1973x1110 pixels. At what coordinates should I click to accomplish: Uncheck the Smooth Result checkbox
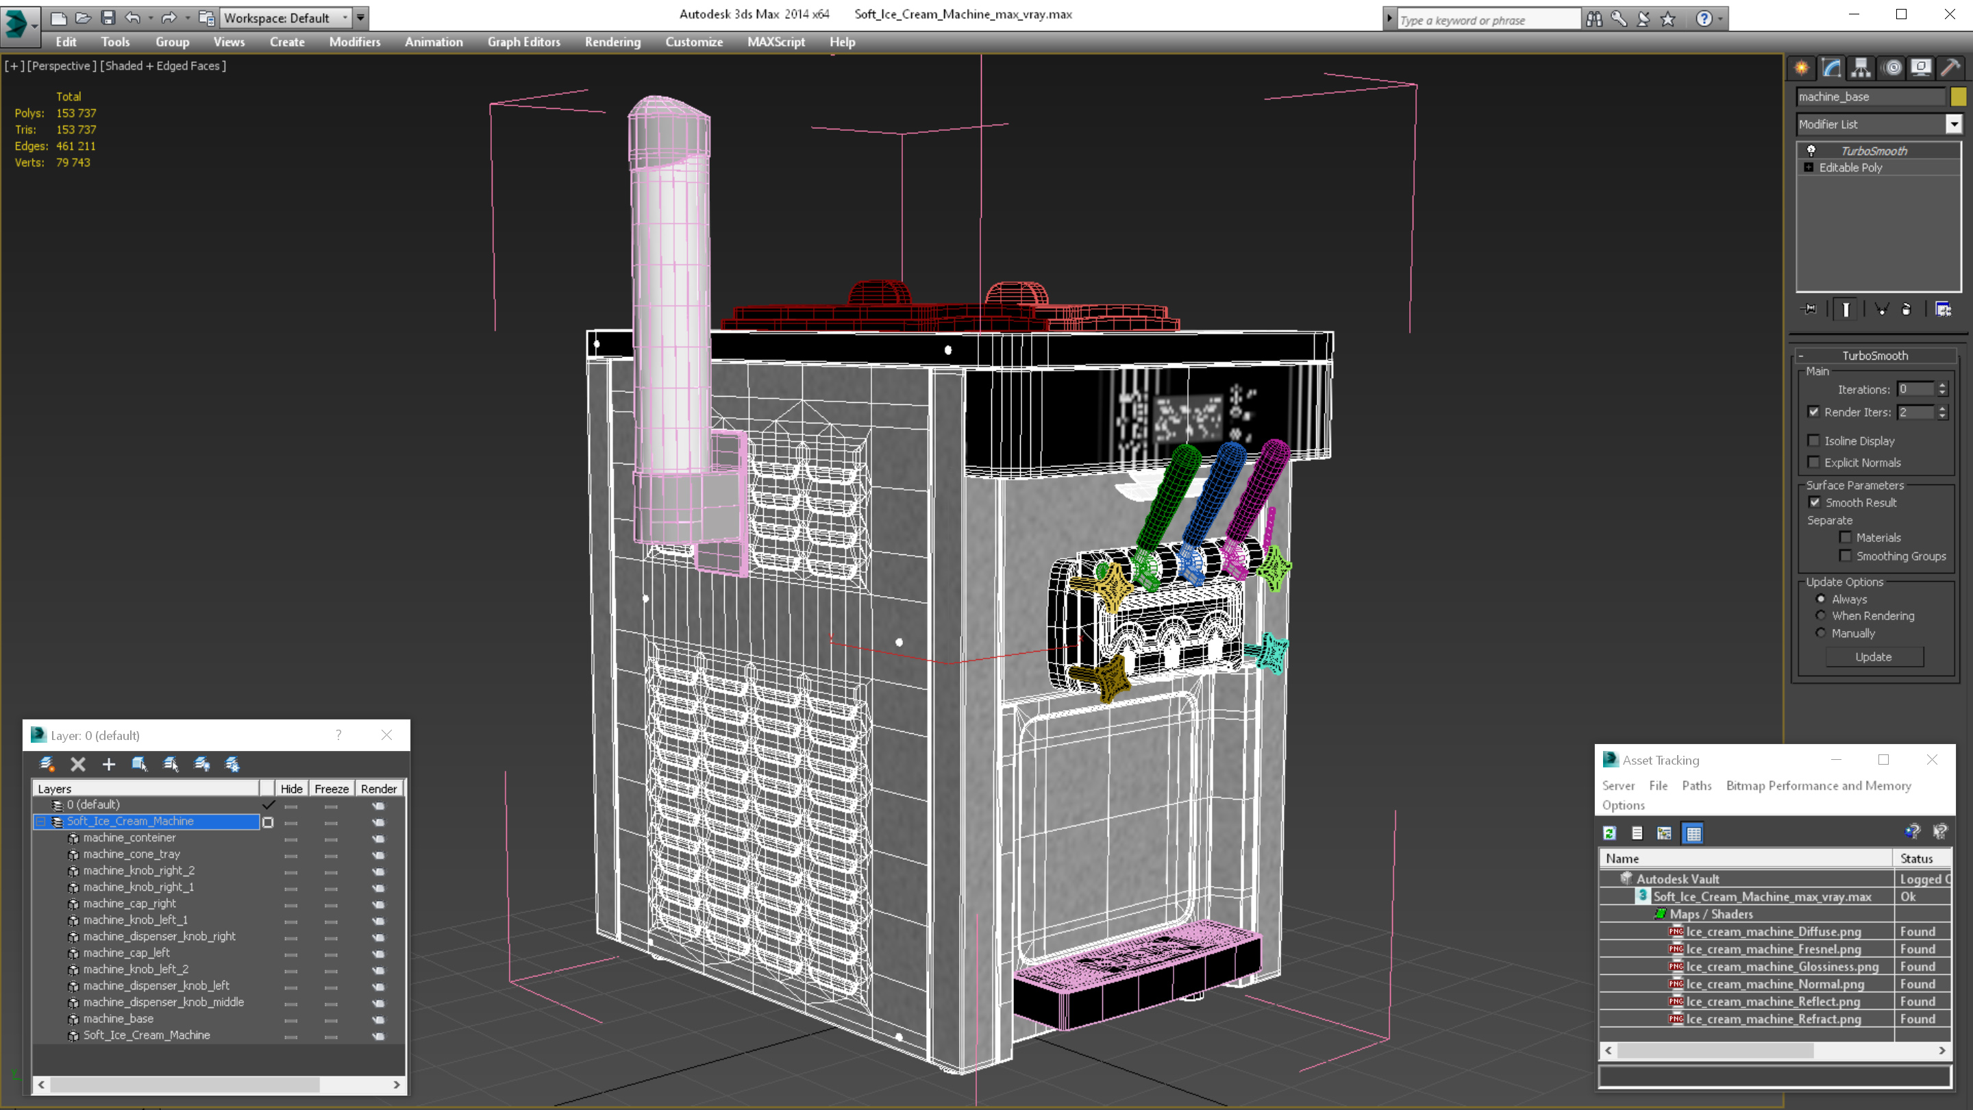point(1815,502)
